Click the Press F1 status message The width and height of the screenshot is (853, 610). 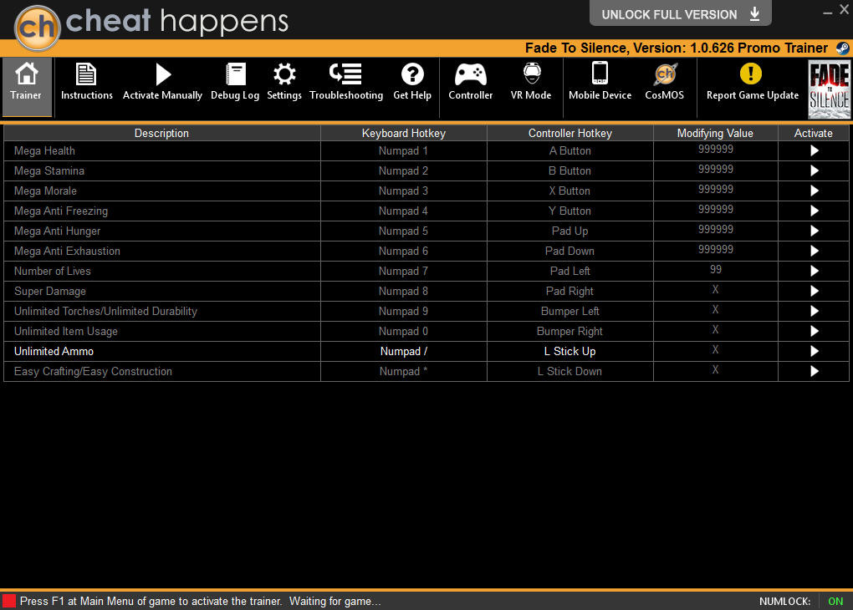pyautogui.click(x=200, y=602)
